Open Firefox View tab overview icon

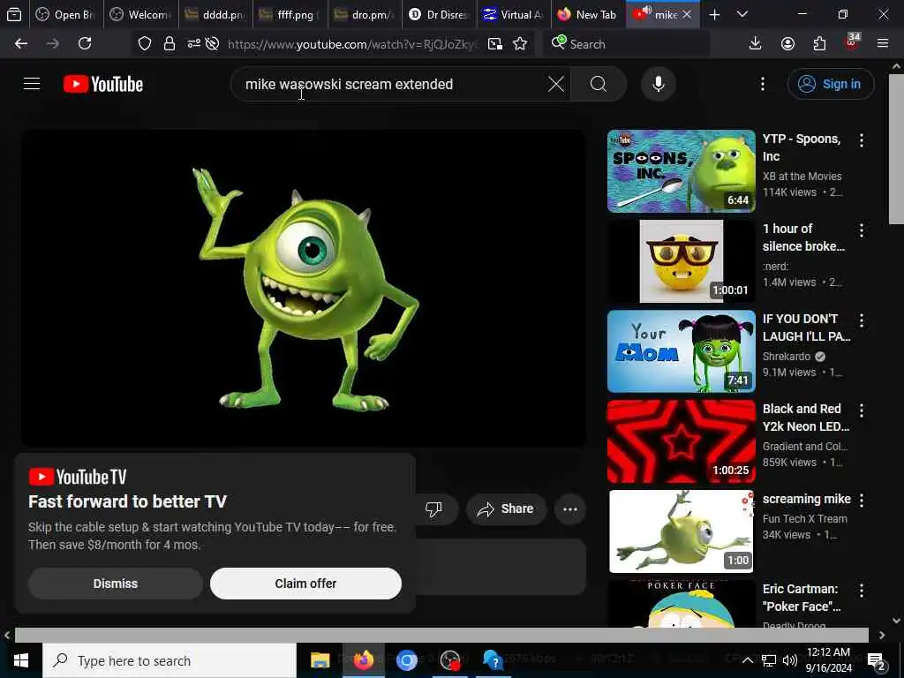(14, 14)
